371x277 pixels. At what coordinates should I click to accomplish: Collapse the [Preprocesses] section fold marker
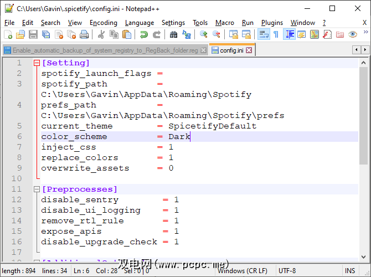pos(37,189)
